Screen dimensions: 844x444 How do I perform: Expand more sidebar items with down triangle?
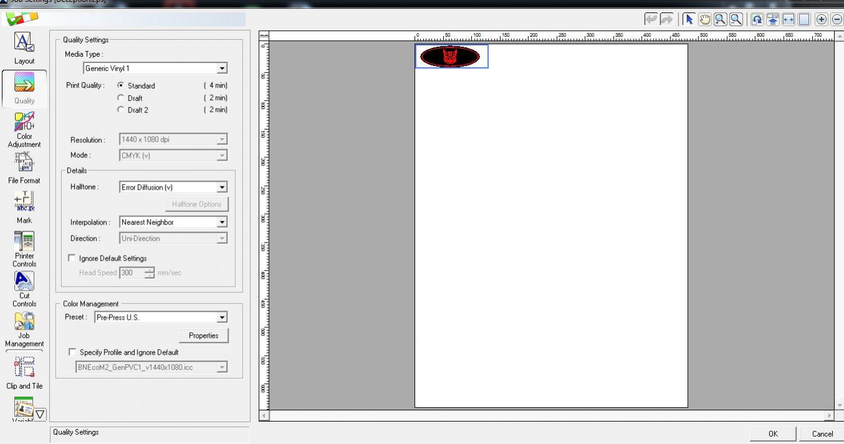coord(40,414)
